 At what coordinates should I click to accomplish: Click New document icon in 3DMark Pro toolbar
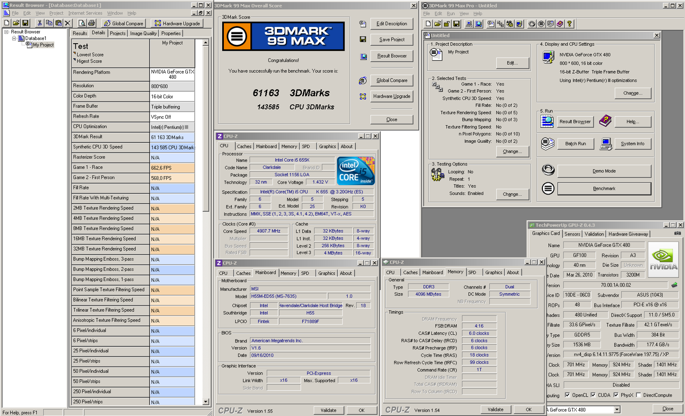tap(428, 24)
